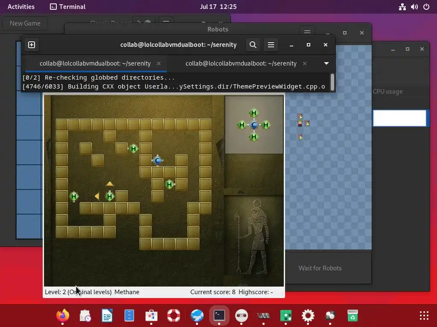Click the methane molecule preview
This screenshot has height=327, width=437.
coord(254,125)
